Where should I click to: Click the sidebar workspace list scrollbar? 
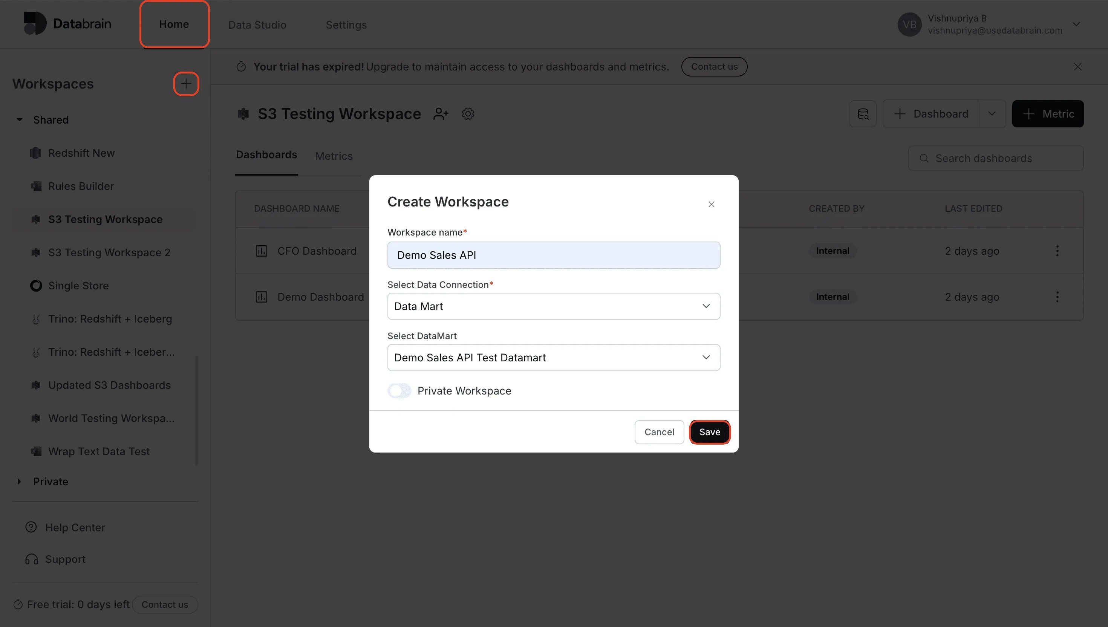coord(197,410)
